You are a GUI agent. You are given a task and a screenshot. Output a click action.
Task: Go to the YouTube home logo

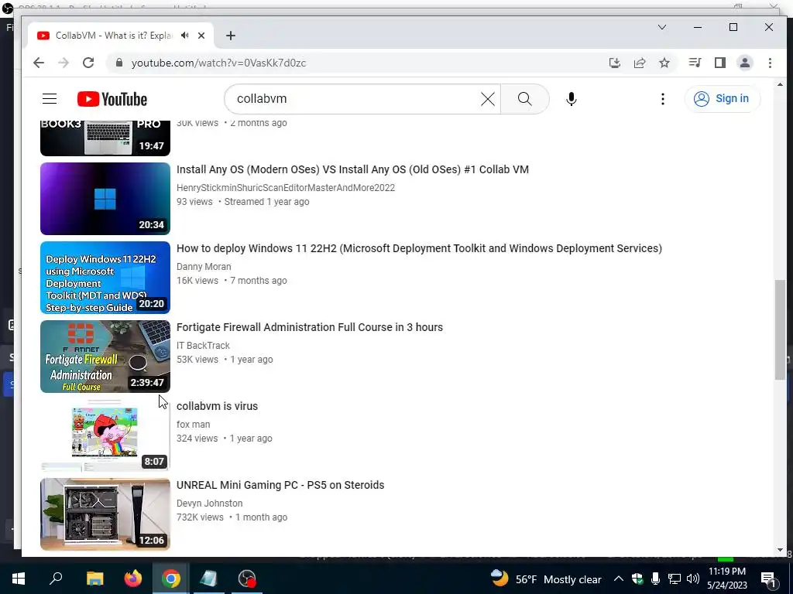[112, 99]
